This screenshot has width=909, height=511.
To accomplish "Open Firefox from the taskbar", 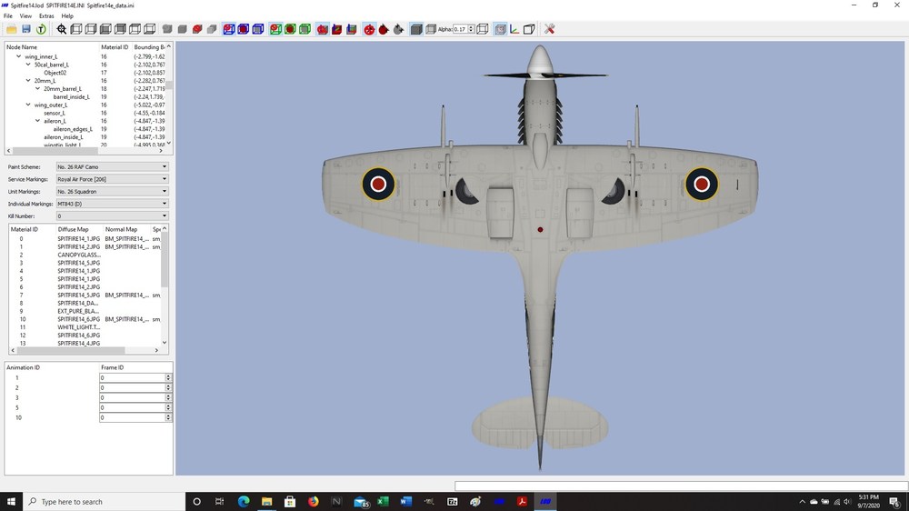I will pyautogui.click(x=313, y=502).
